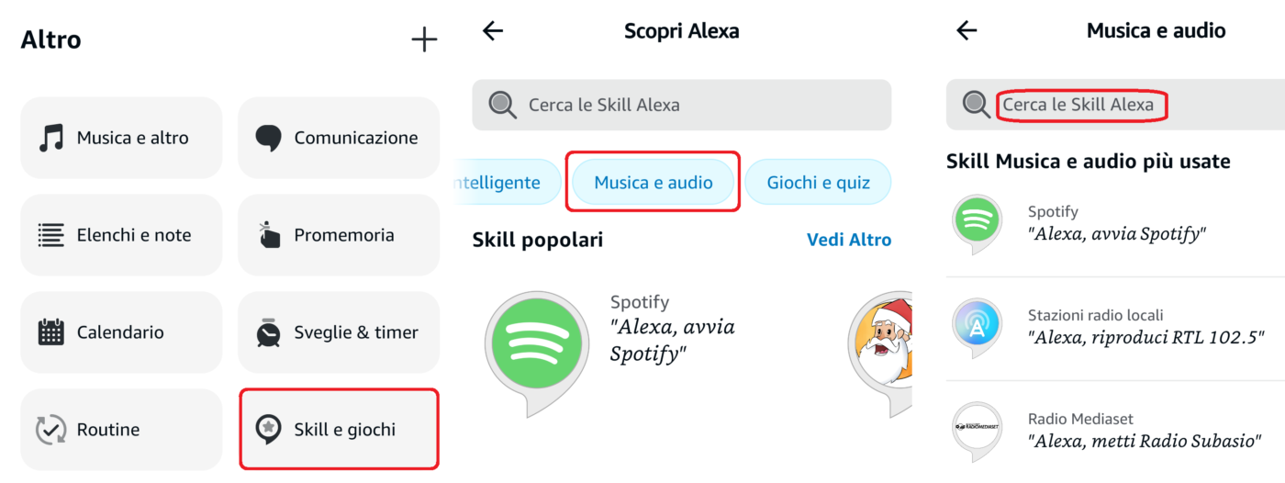Go back from Scopri Alexa screen
Image resolution: width=1285 pixels, height=483 pixels.
pyautogui.click(x=493, y=31)
